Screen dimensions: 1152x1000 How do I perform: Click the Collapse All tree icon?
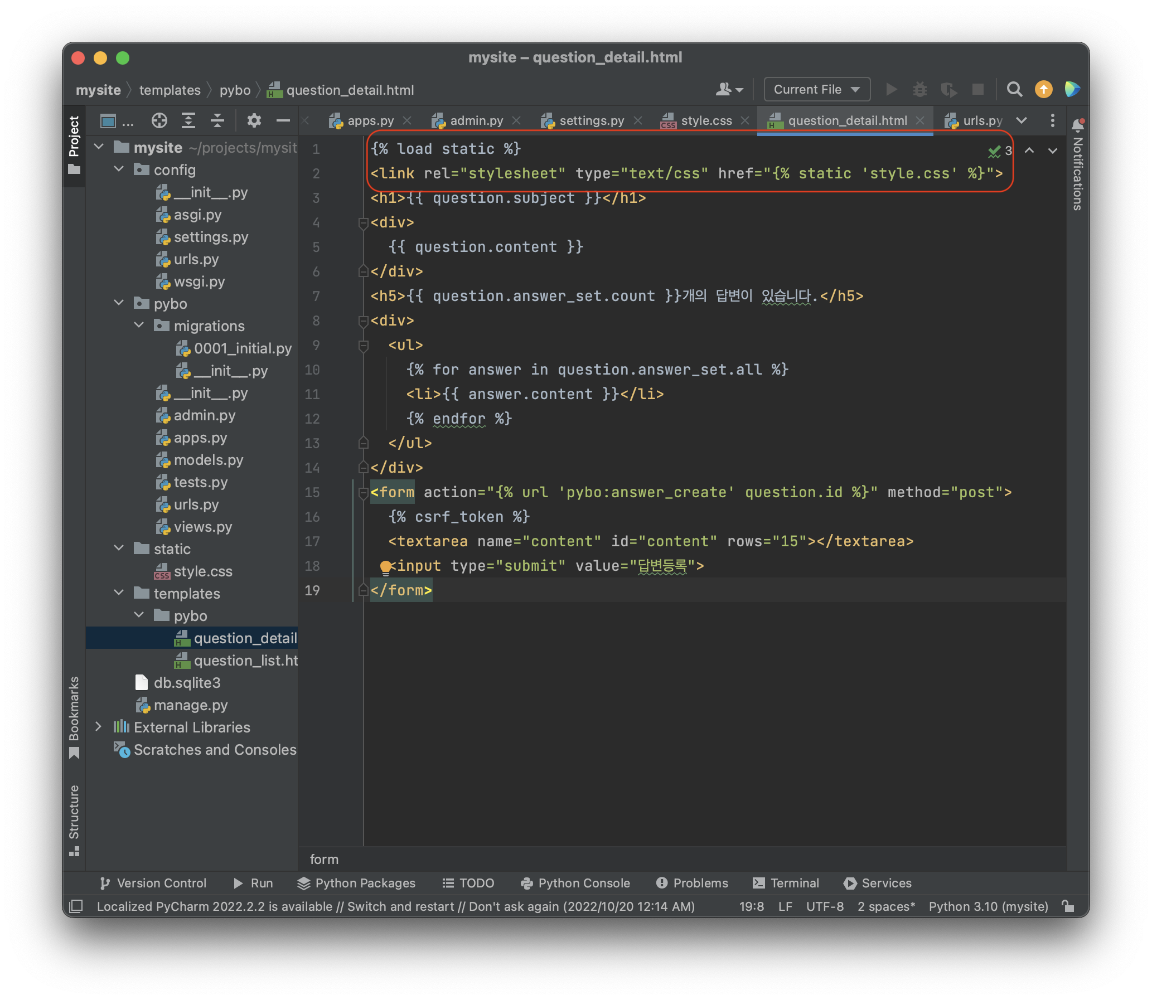point(217,120)
